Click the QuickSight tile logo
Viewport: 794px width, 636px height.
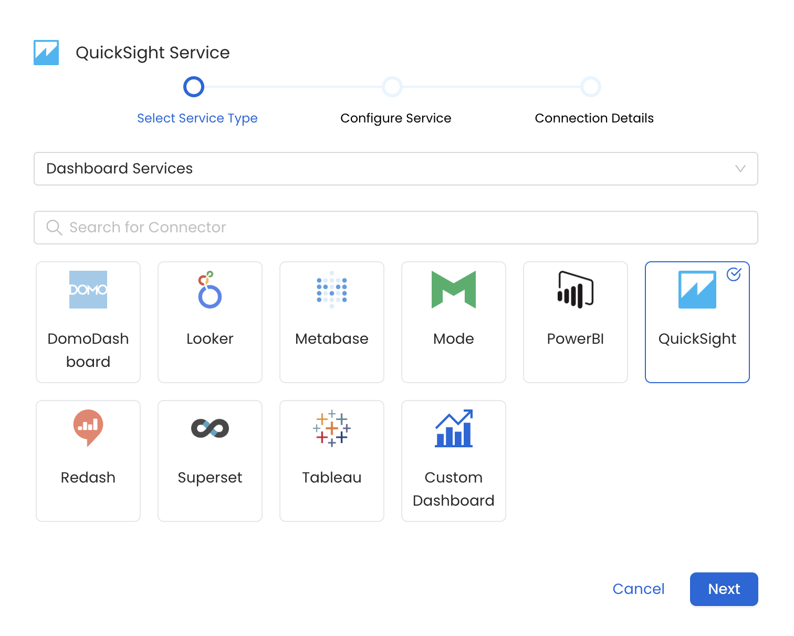tap(697, 290)
